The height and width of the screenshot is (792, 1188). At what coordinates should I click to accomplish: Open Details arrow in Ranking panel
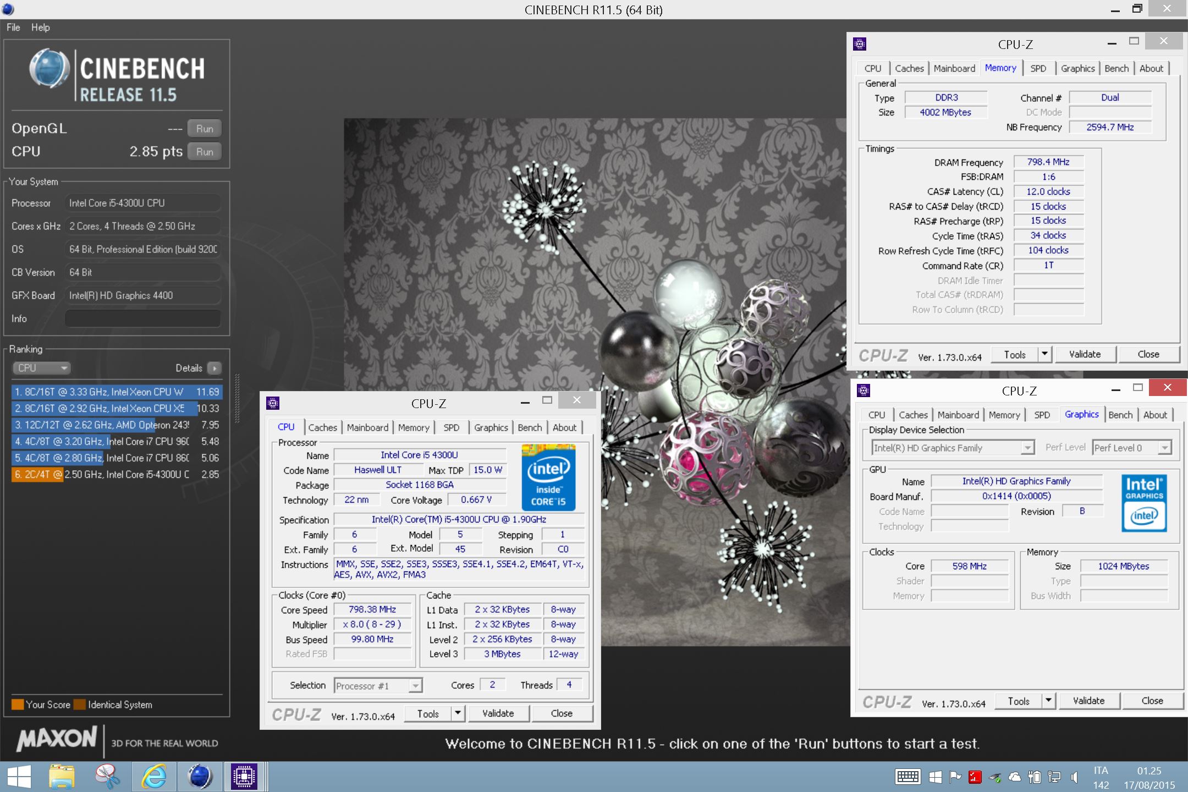pos(215,368)
